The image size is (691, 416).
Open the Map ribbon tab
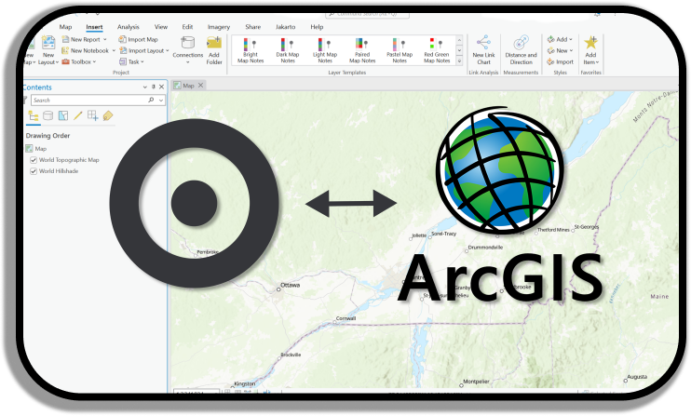65,27
